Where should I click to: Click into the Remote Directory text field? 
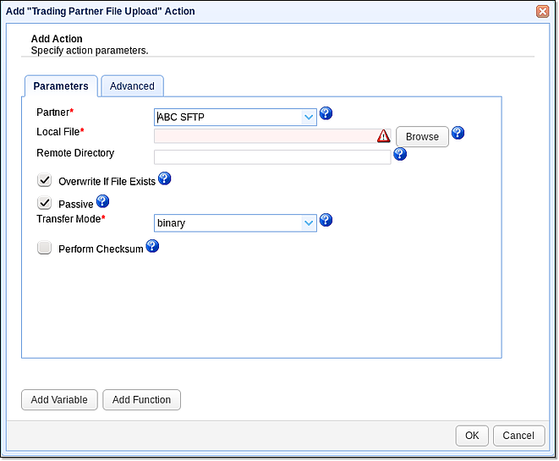pyautogui.click(x=271, y=157)
